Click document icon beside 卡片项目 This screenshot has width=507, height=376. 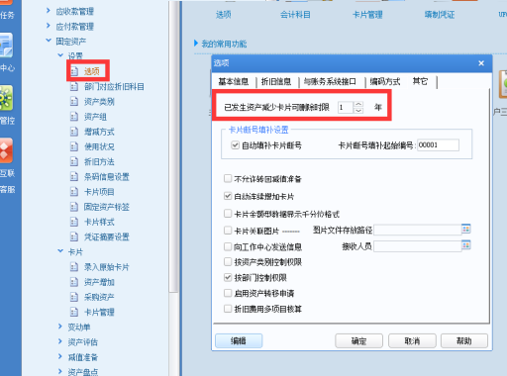tap(74, 192)
